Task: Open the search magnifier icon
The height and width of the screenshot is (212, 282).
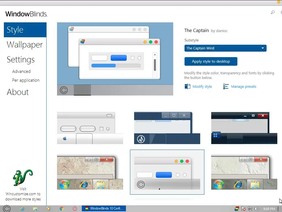Action: (273, 12)
